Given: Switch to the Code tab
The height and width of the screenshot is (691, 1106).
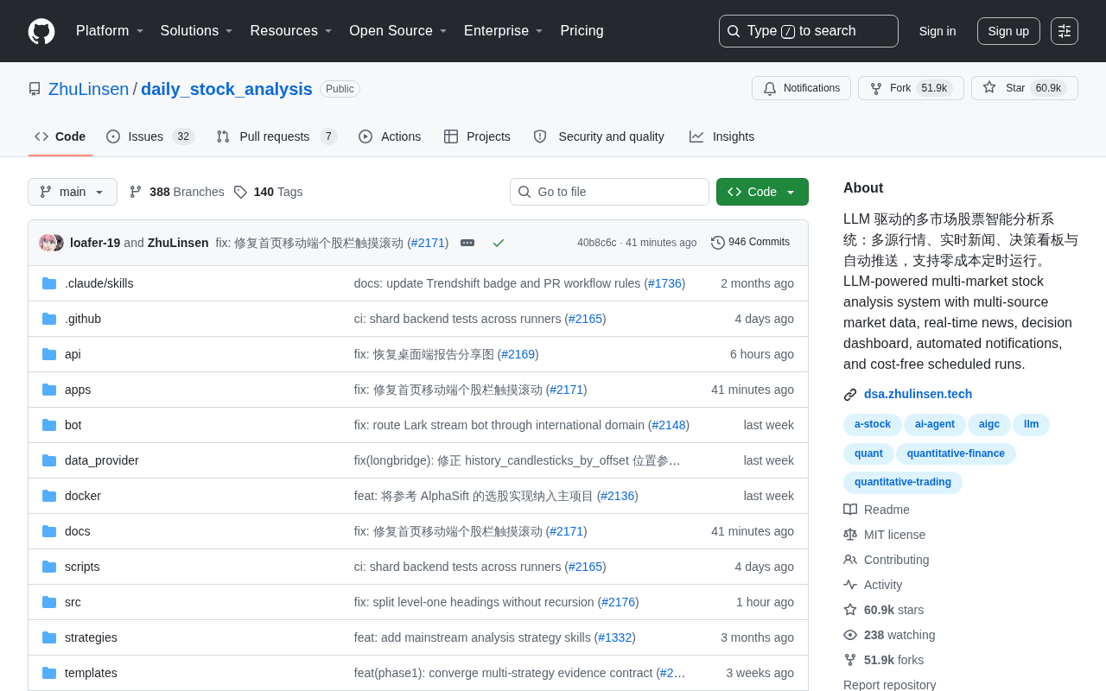Looking at the screenshot, I should 60,136.
